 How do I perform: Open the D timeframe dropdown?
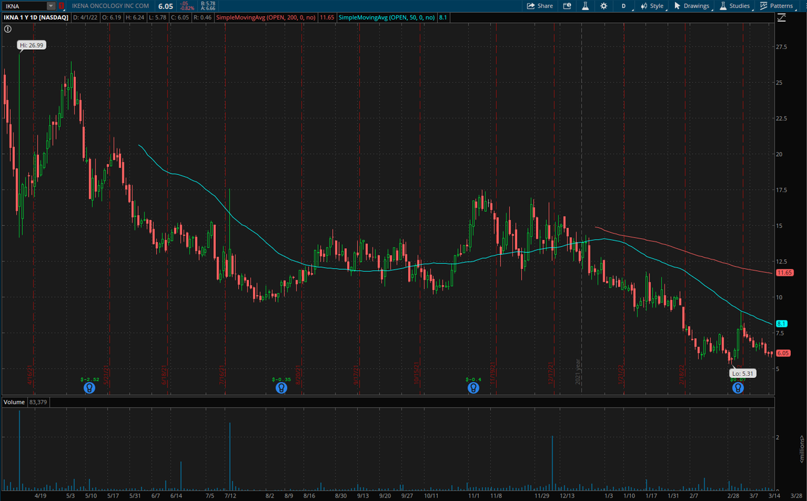tap(623, 5)
